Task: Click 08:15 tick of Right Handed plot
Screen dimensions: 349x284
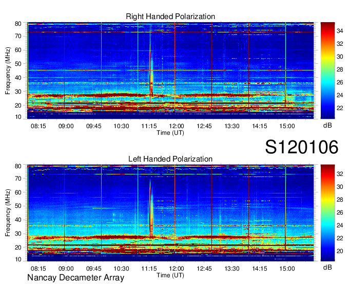Action: (38, 126)
